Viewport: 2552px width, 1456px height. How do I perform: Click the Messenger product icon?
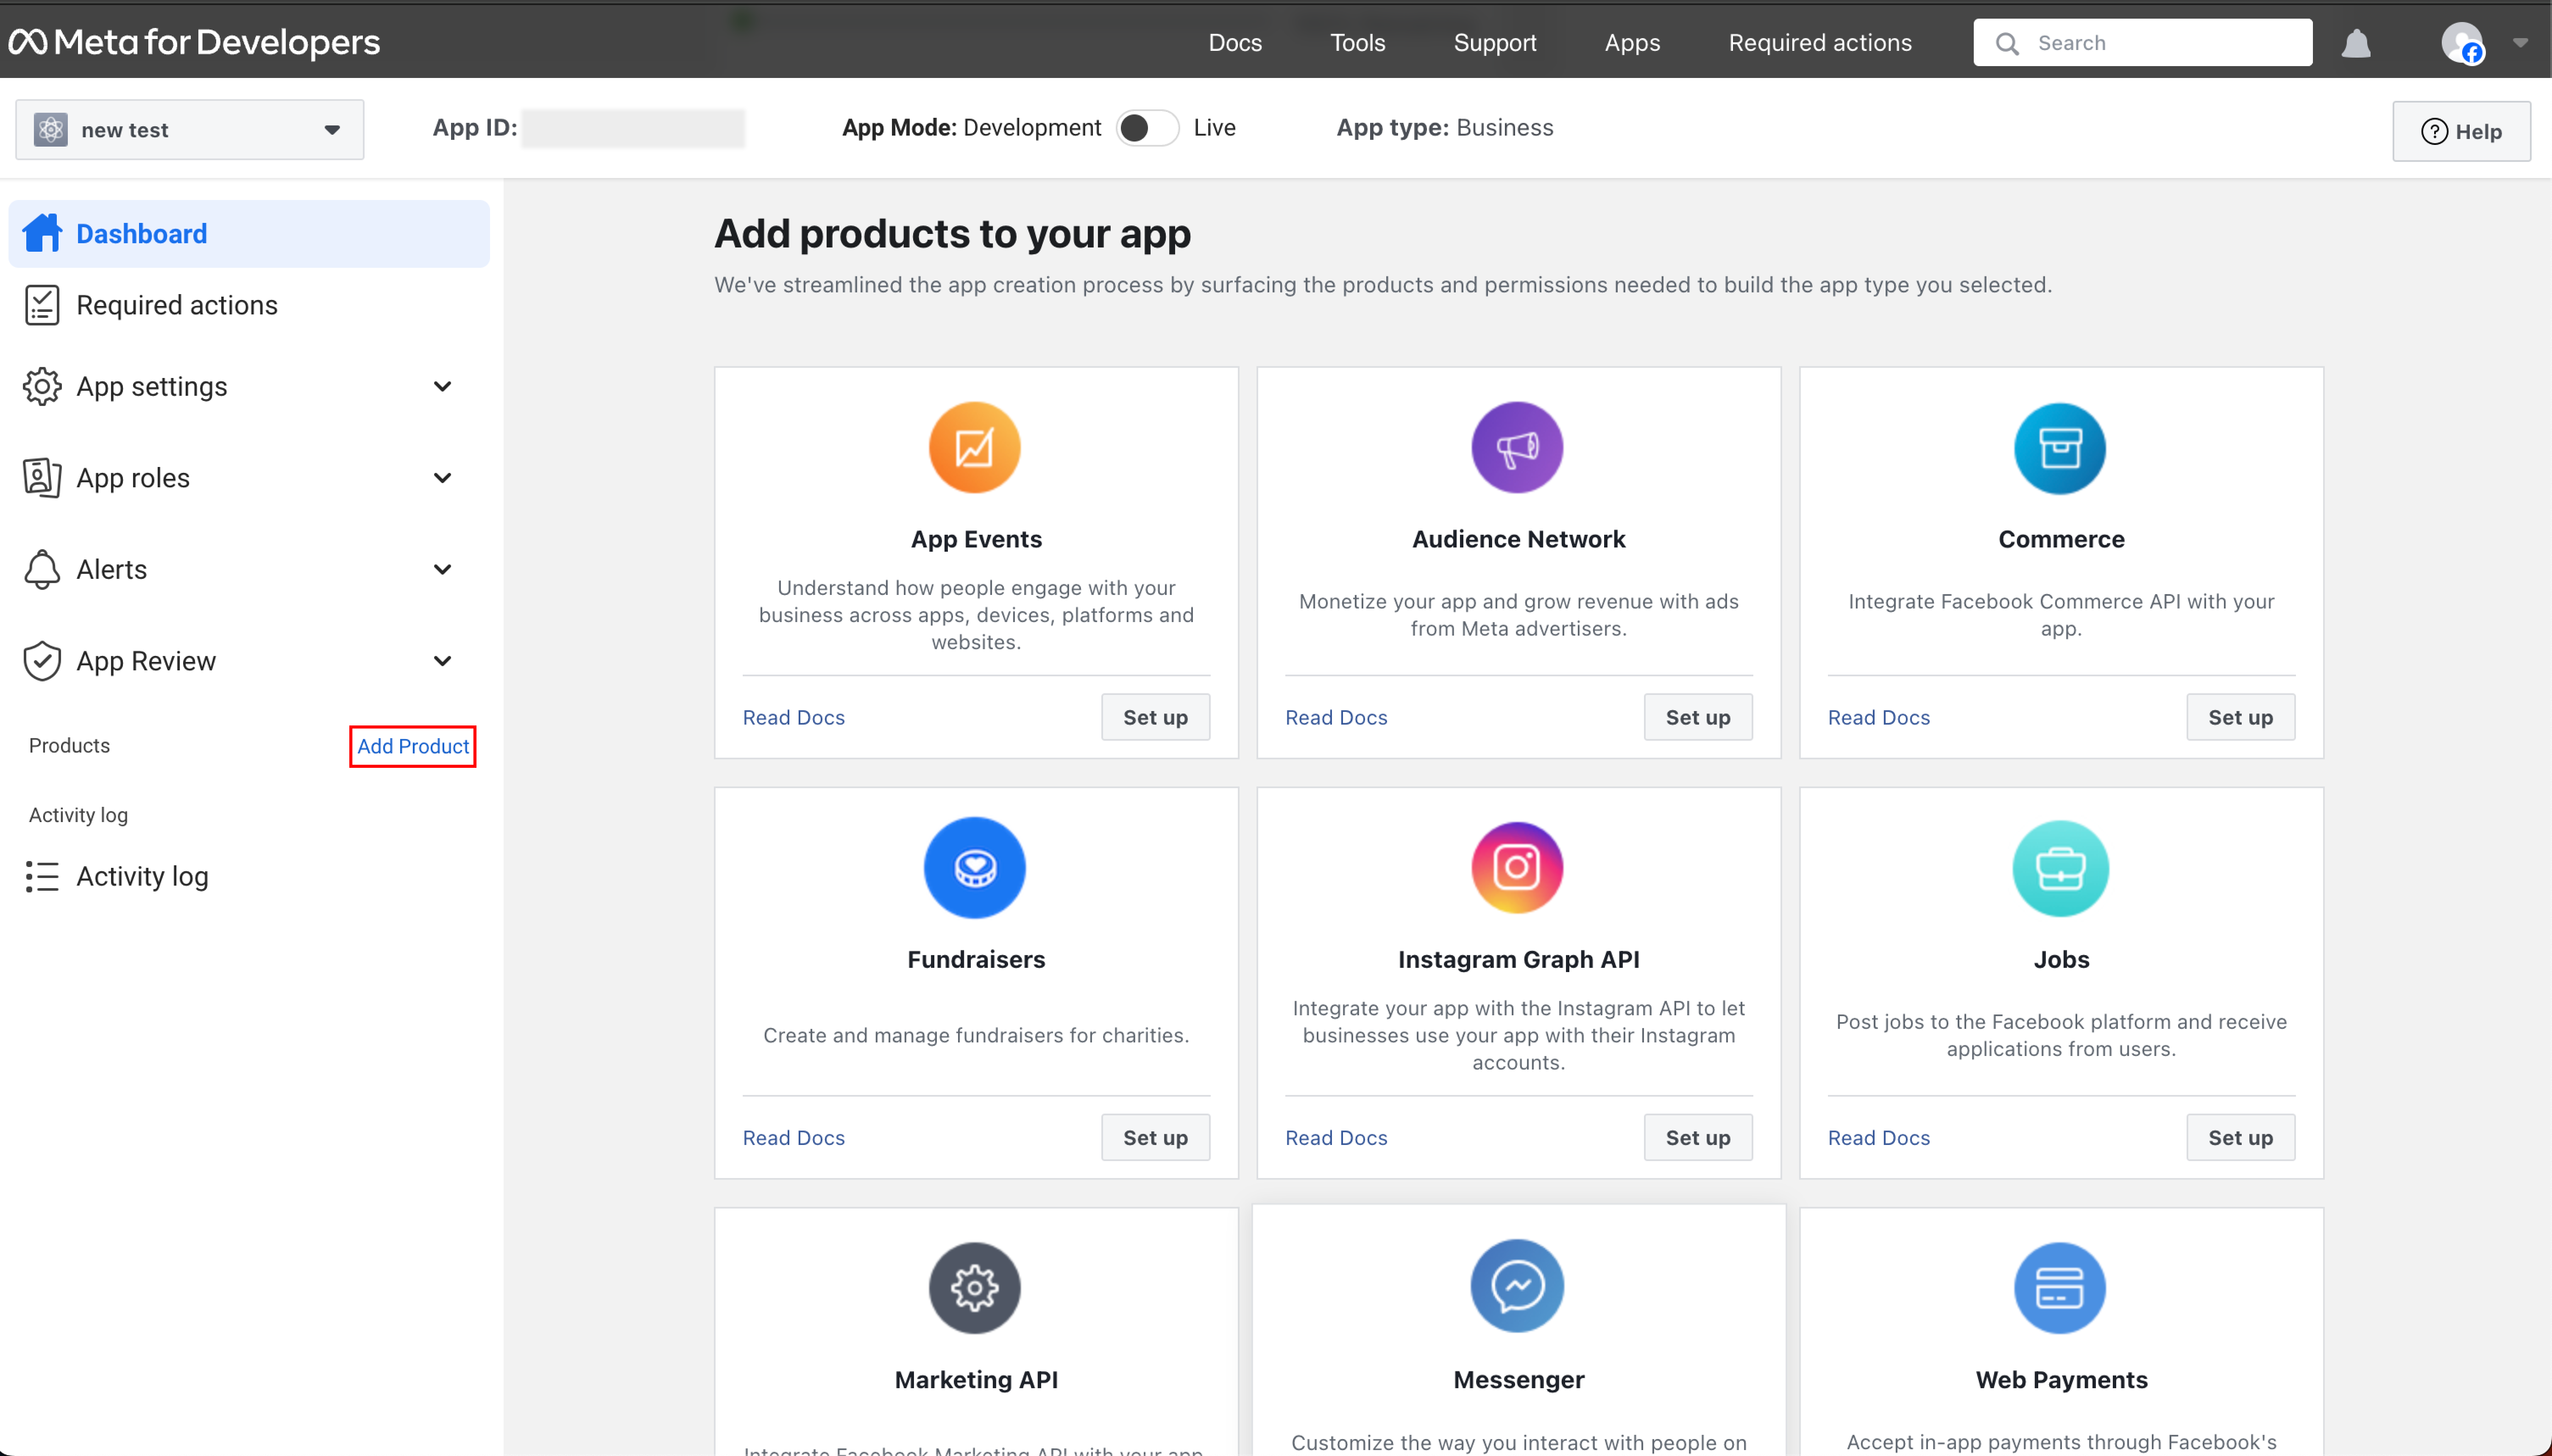point(1517,1286)
